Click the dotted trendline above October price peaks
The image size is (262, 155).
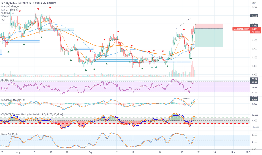[x=185, y=22]
